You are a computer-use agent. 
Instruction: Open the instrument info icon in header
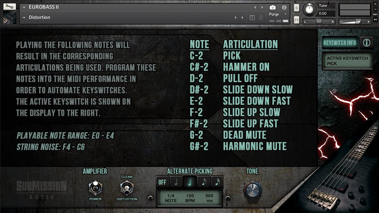(284, 8)
